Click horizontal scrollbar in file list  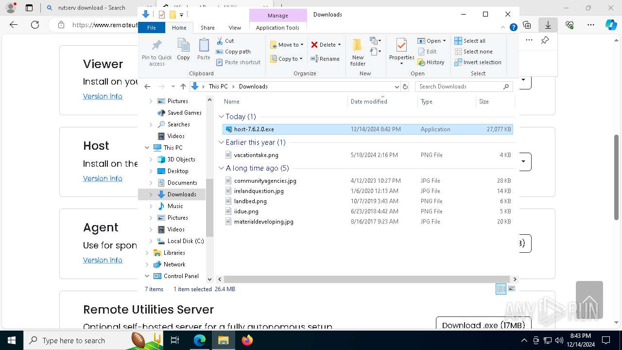pyautogui.click(x=367, y=280)
